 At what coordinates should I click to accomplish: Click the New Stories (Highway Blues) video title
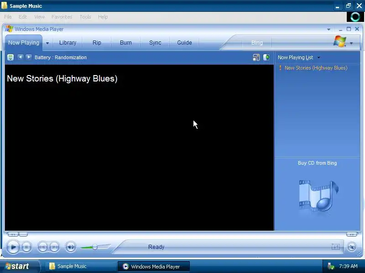pos(62,78)
